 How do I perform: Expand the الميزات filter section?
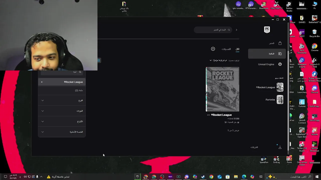(62, 111)
